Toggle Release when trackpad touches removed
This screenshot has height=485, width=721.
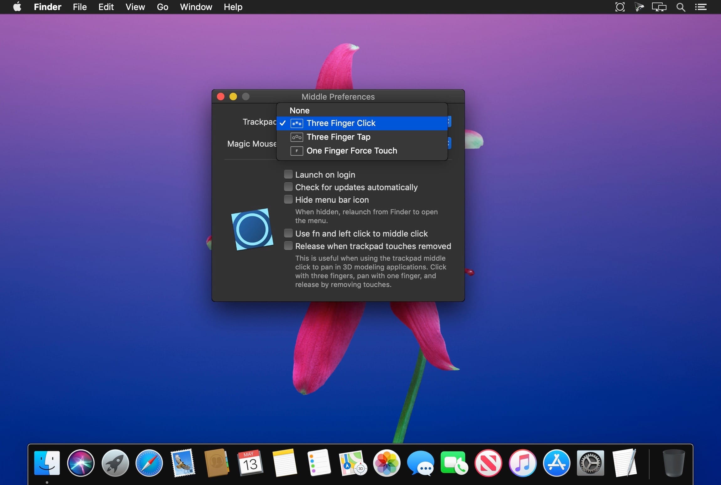click(288, 246)
